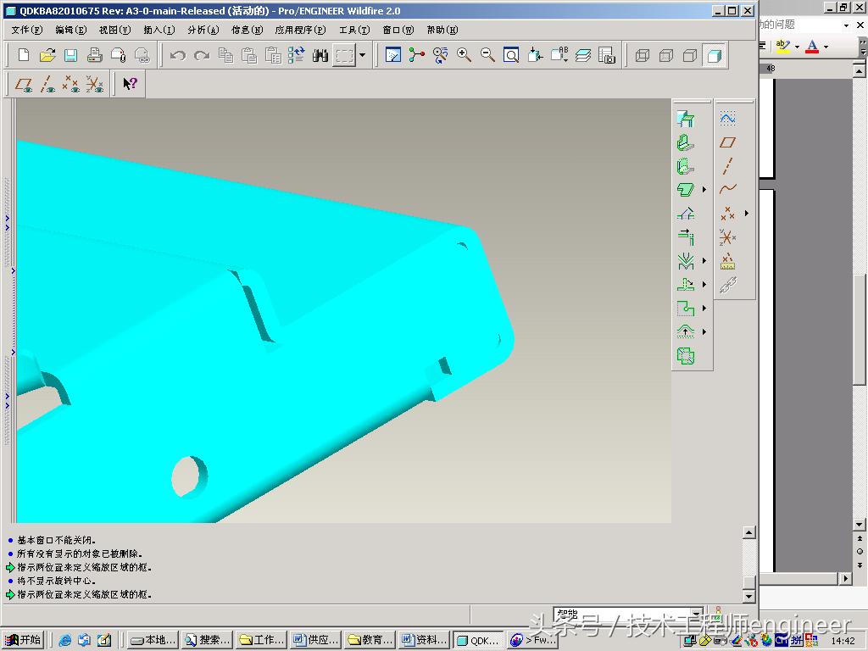This screenshot has height=651, width=868.
Task: Open the 分析(A) menu
Action: tap(203, 30)
